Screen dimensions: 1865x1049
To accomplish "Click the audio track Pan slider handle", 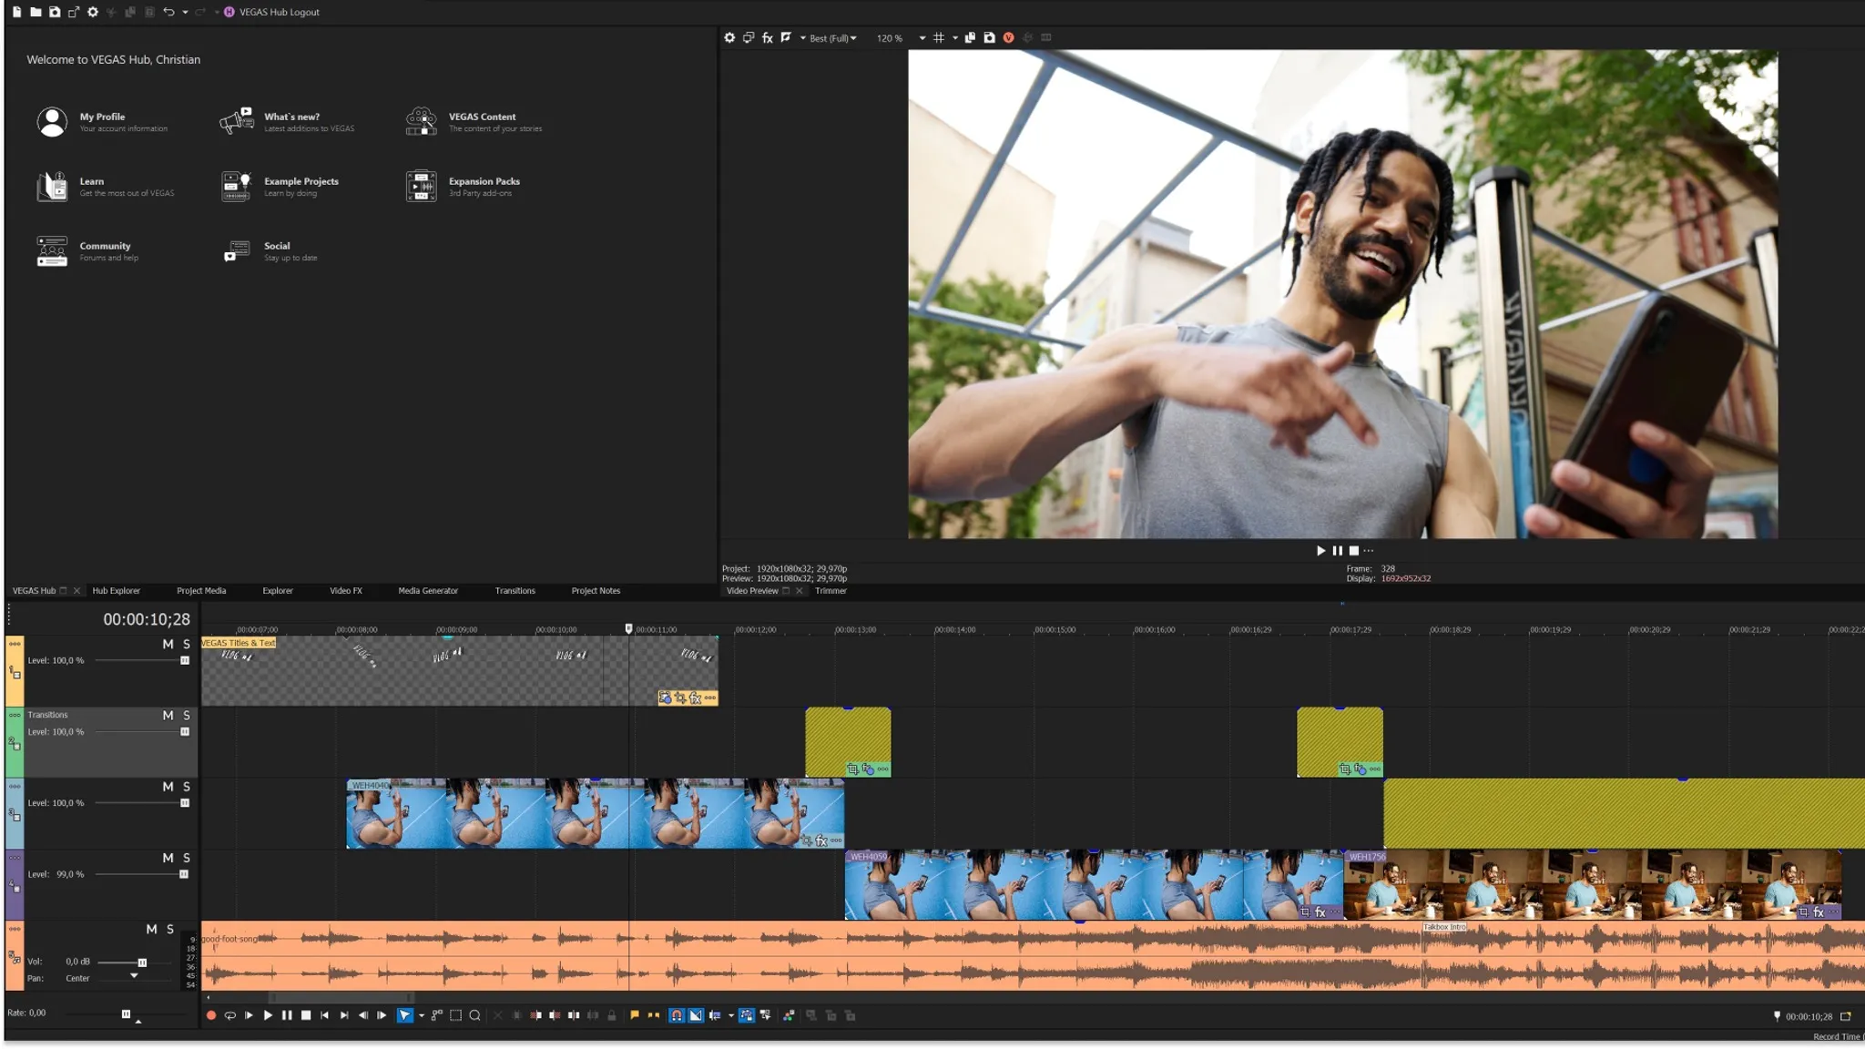I will coord(134,976).
